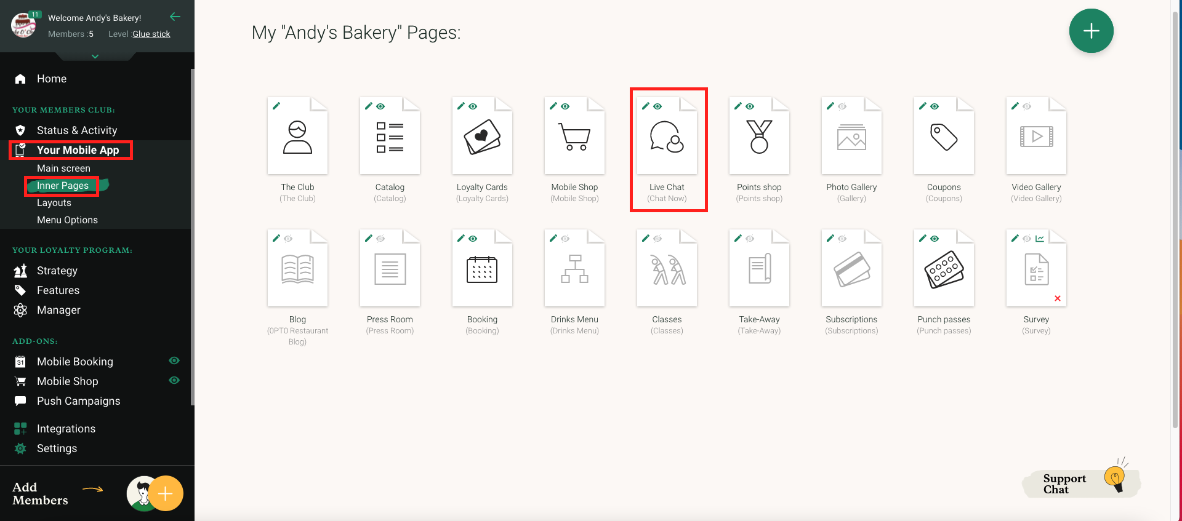Delete the Survey page with red X
Screen dimensions: 1182x521
tap(1058, 298)
